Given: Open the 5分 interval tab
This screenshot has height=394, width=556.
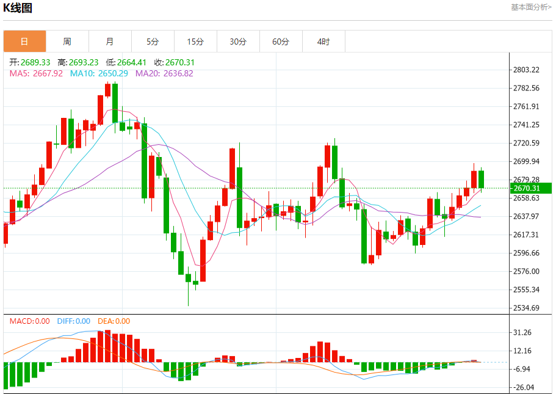Looking at the screenshot, I should pos(153,42).
